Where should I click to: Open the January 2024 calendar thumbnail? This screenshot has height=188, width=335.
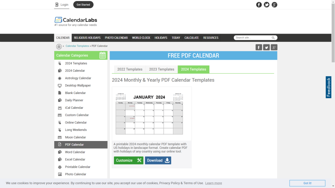pyautogui.click(x=151, y=114)
